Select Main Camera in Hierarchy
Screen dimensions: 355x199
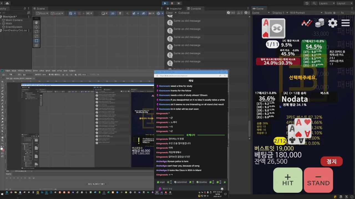click(x=14, y=20)
